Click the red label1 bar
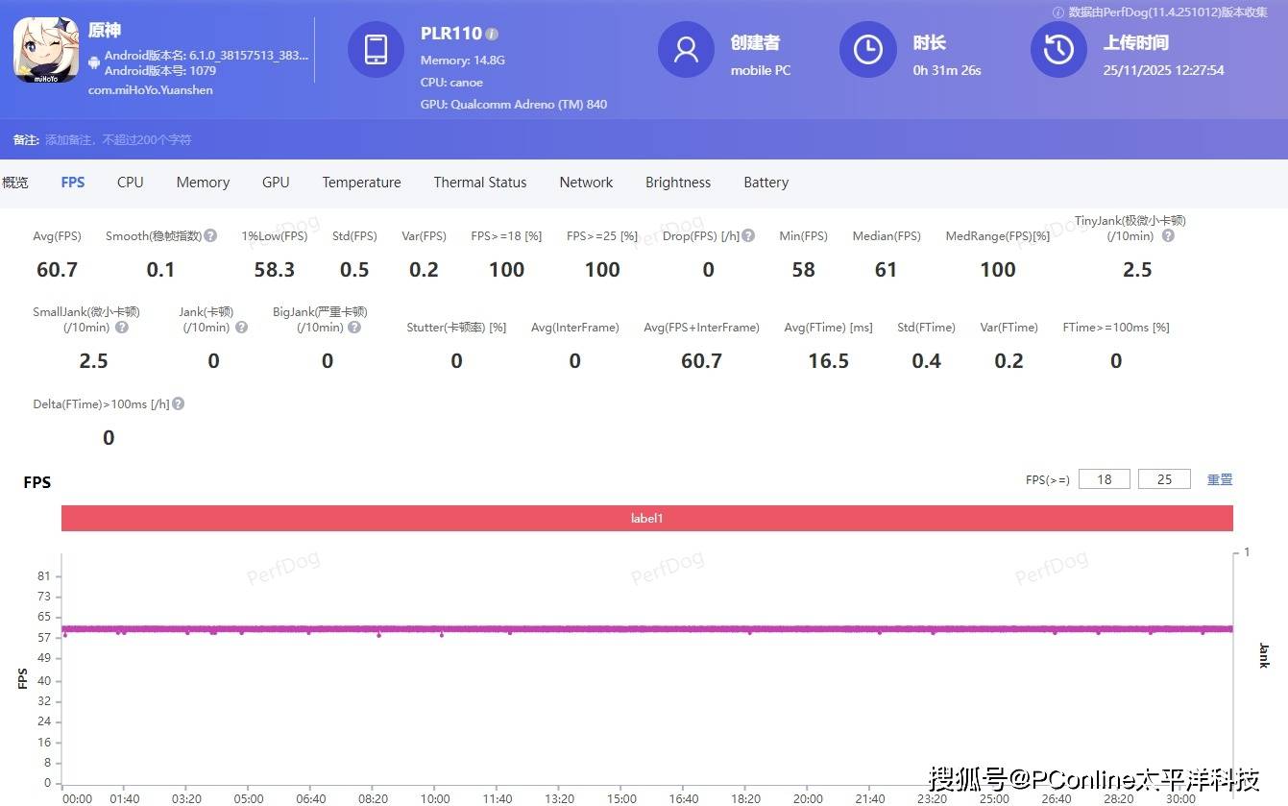1288x806 pixels. pyautogui.click(x=646, y=518)
